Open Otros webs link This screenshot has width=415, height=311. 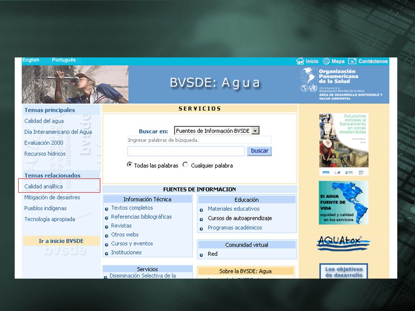coord(124,235)
